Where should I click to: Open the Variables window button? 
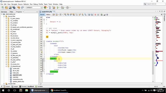39,87
